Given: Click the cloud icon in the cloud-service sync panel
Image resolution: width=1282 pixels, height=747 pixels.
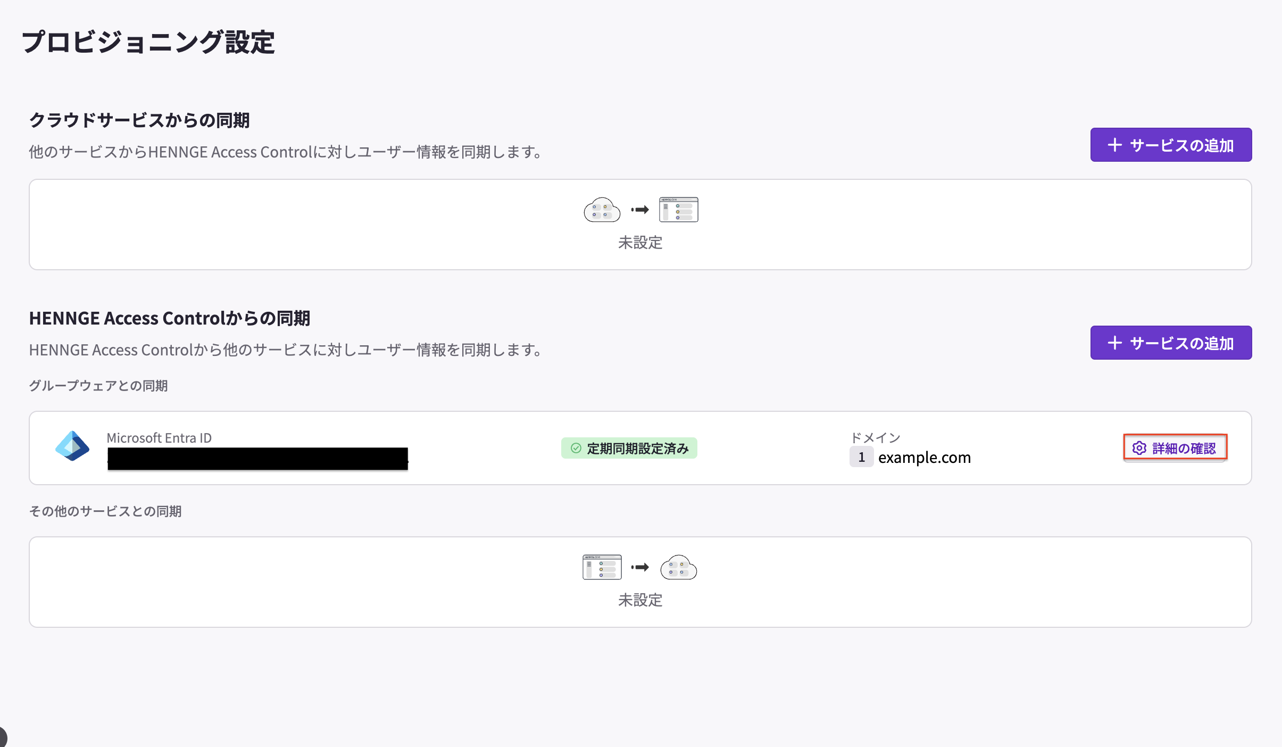Looking at the screenshot, I should click(602, 210).
